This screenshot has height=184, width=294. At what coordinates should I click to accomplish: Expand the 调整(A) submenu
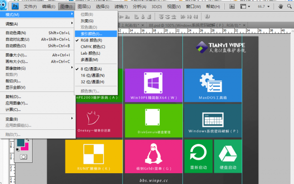point(37,24)
